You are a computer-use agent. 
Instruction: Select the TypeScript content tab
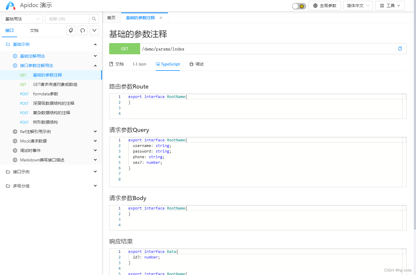click(168, 64)
